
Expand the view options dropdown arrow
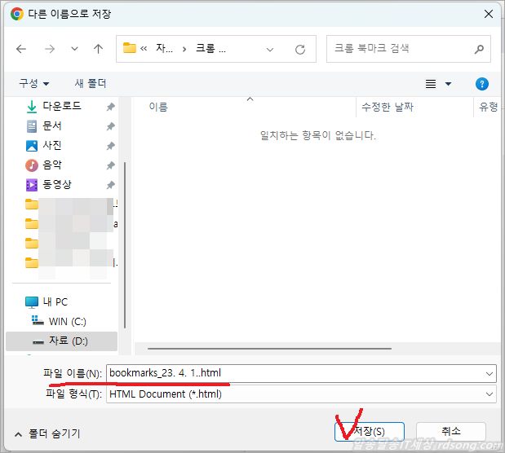click(x=448, y=84)
